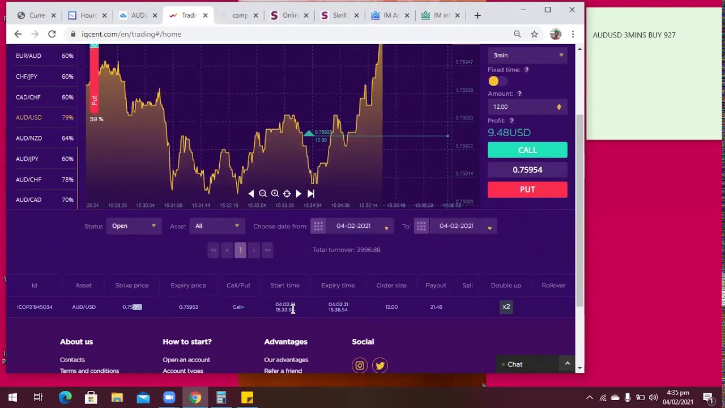Click the Profit help question mark

(x=511, y=121)
